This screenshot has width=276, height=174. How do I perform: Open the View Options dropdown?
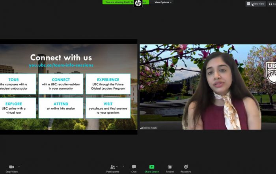click(163, 2)
